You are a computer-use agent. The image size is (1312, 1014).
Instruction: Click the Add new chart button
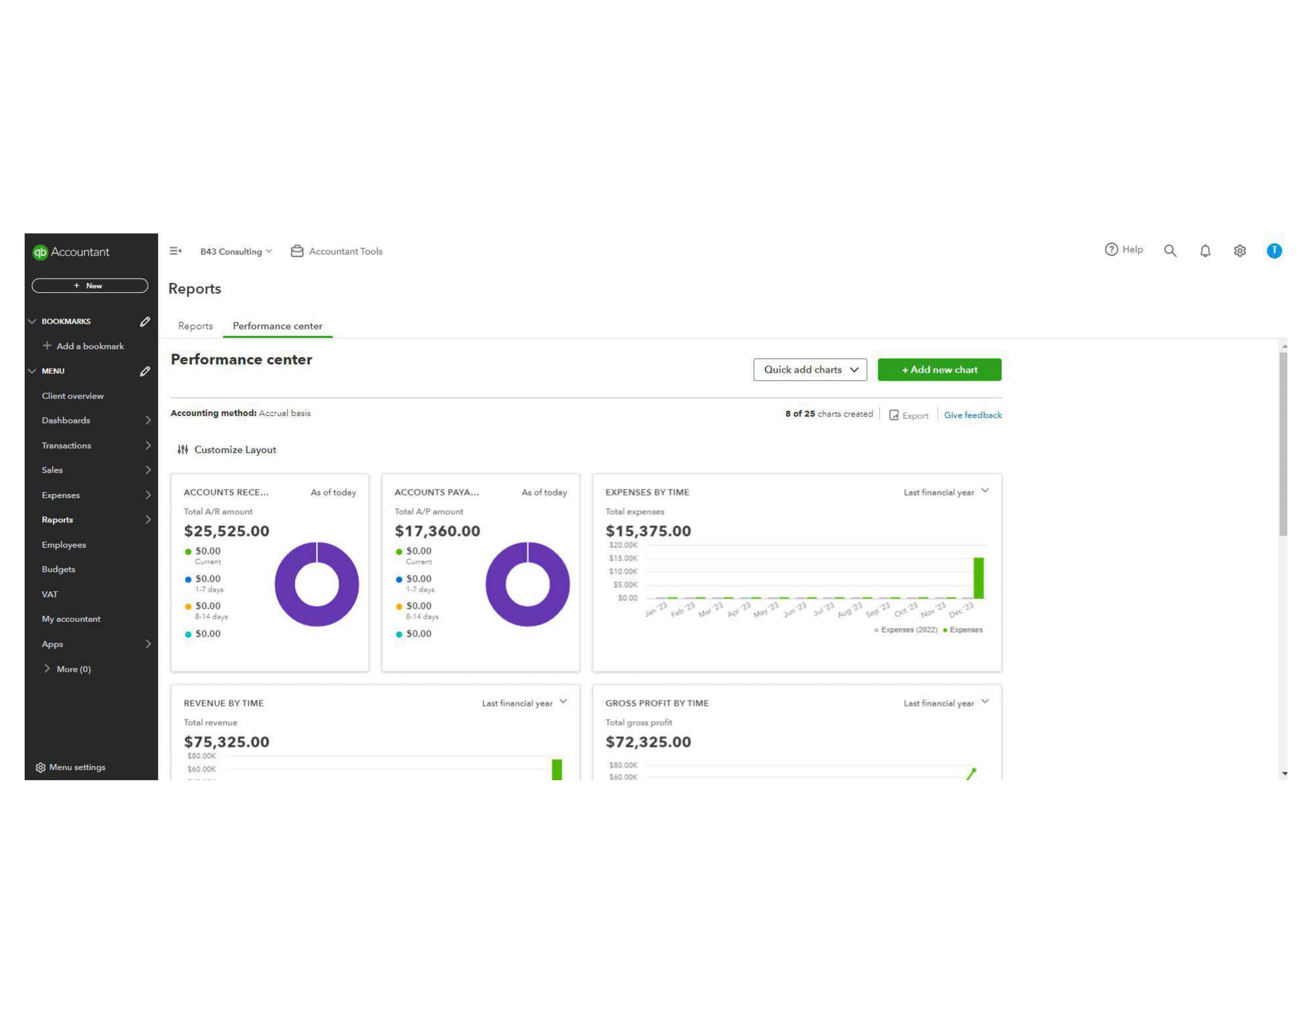(939, 369)
